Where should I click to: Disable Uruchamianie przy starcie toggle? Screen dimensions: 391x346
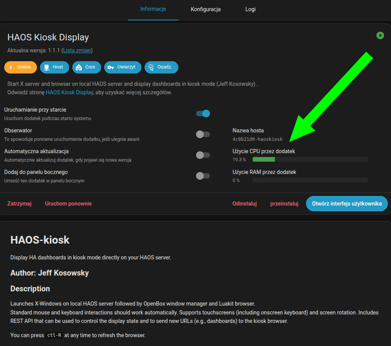coord(203,114)
